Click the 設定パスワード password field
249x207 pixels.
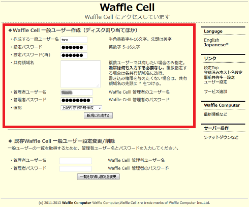74,47
